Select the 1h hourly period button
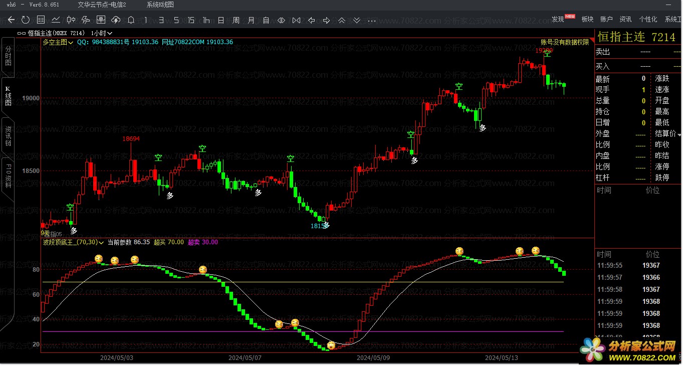Viewport: 684px width, 366px height. (x=206, y=20)
